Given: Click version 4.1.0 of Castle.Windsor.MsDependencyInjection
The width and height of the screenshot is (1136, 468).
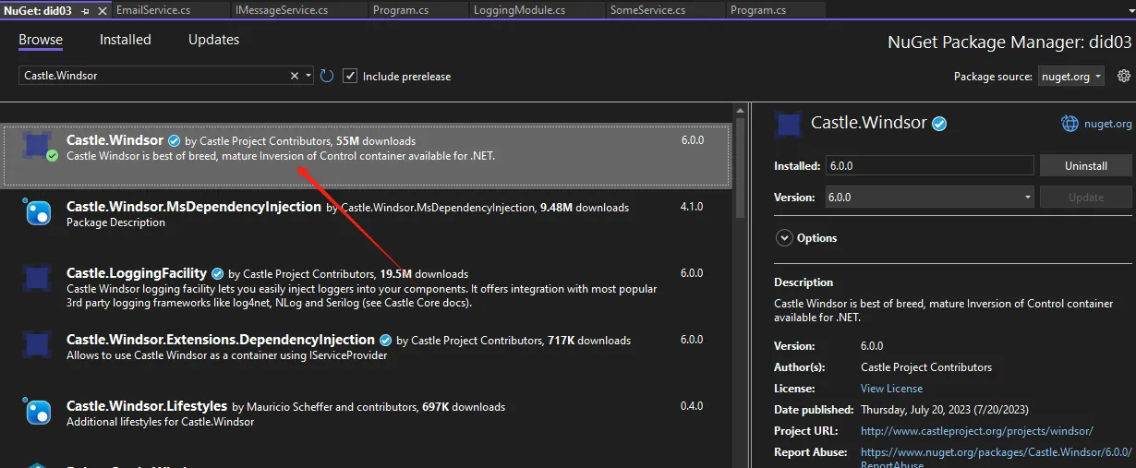Looking at the screenshot, I should (x=692, y=207).
